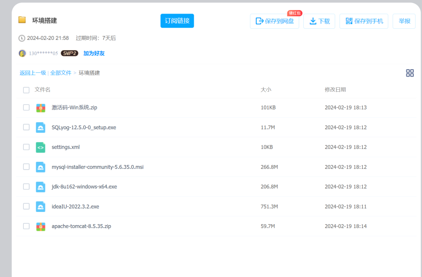Click 保存到手机 to save to phone
The image size is (422, 277).
click(x=364, y=21)
